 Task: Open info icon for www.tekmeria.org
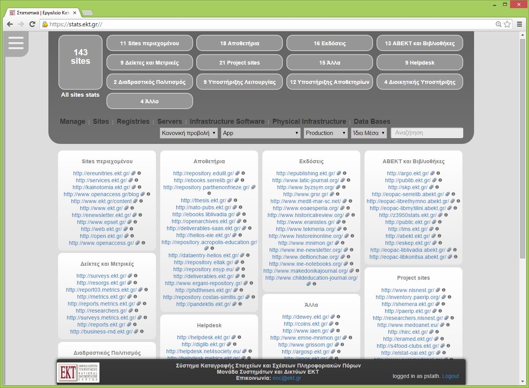pyautogui.click(x=345, y=229)
